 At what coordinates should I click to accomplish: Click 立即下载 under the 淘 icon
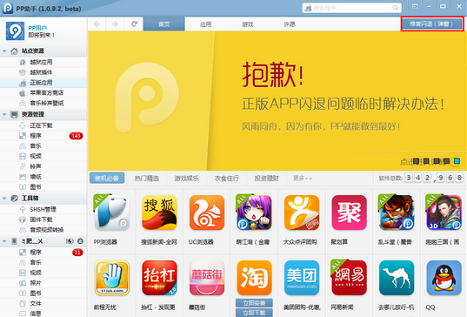point(254,313)
